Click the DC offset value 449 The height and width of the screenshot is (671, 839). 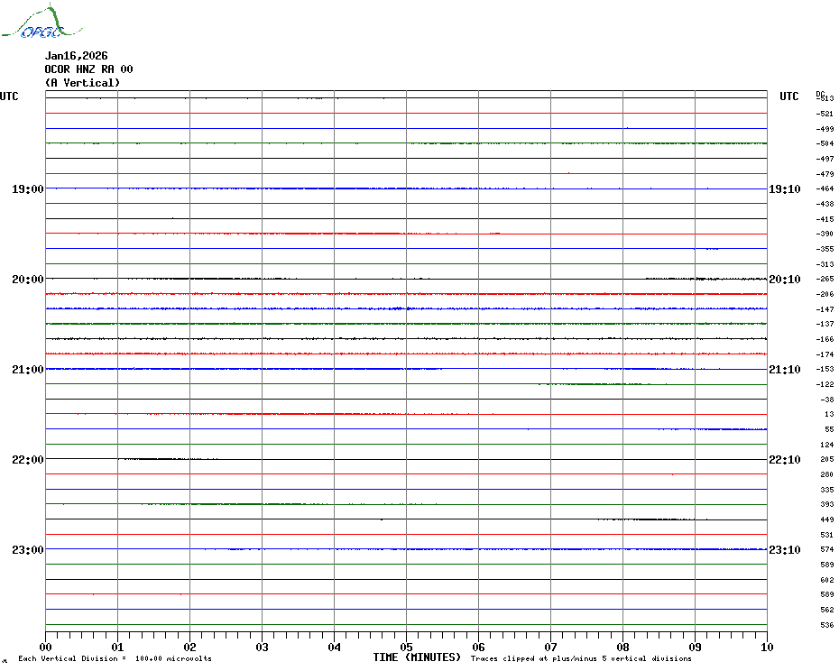tap(827, 519)
